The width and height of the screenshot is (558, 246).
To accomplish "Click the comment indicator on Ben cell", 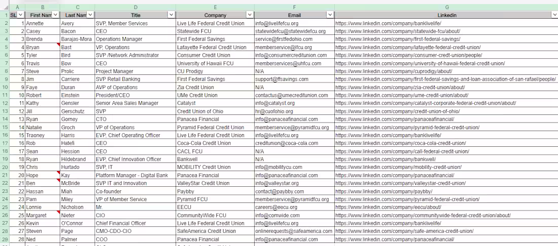I will (58, 181).
